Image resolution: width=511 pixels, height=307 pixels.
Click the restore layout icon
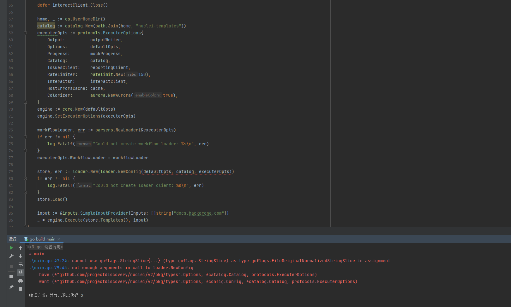pos(11,277)
